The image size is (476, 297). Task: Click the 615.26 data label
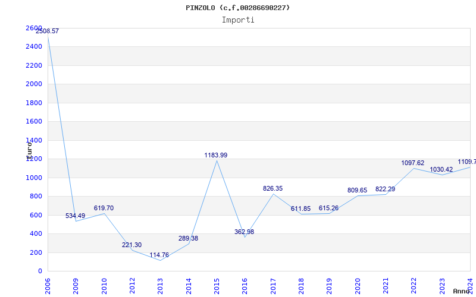pyautogui.click(x=328, y=208)
